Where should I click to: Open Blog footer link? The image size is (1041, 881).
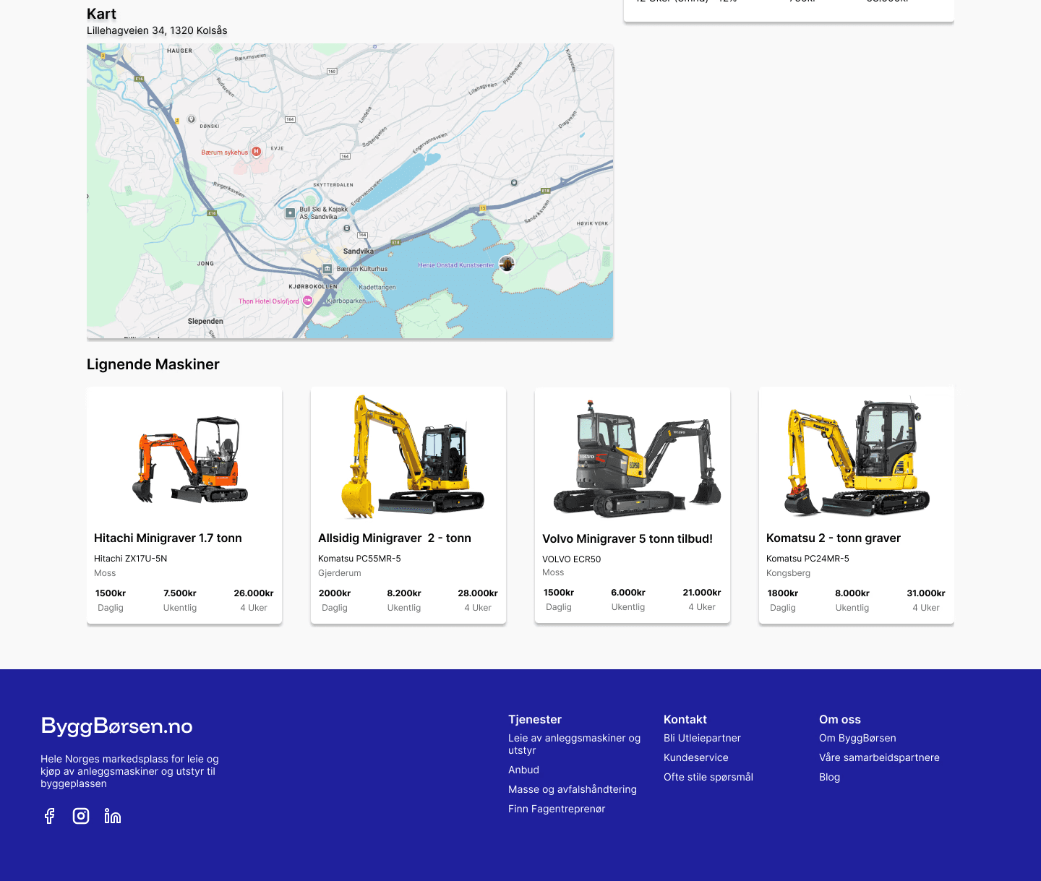coord(829,777)
